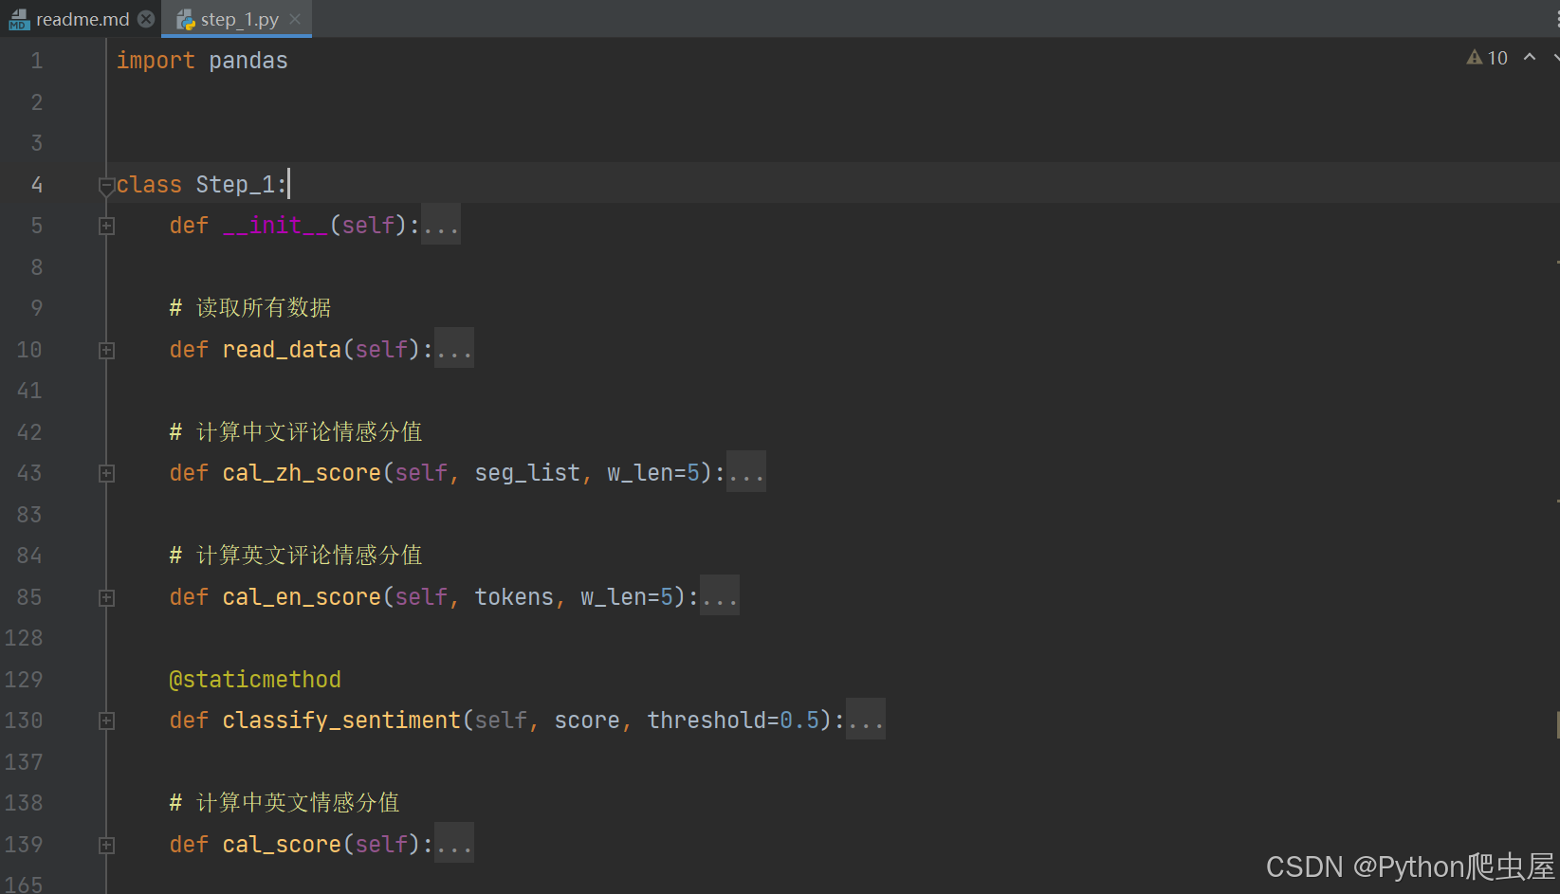Click the 'cal_en_score' function name
1560x894 pixels.
[302, 596]
